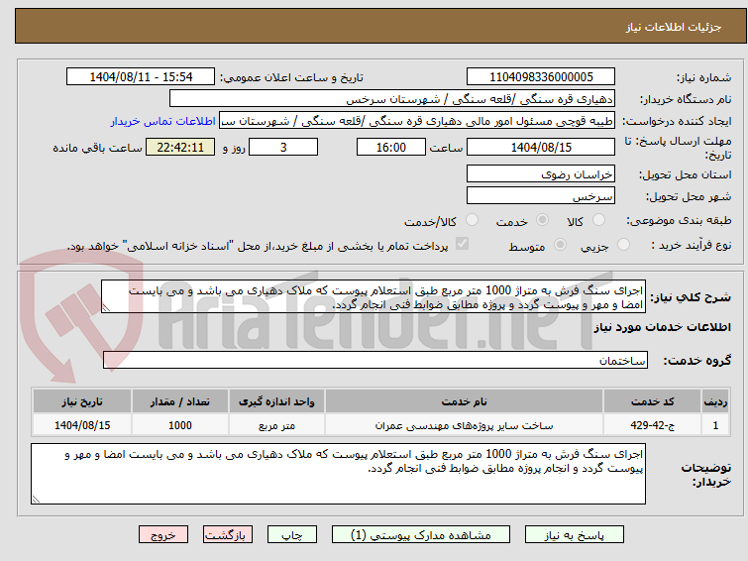This screenshot has width=748, height=561.
Task: Click the گروه خدمت field ساختمان
Action: click(x=374, y=360)
